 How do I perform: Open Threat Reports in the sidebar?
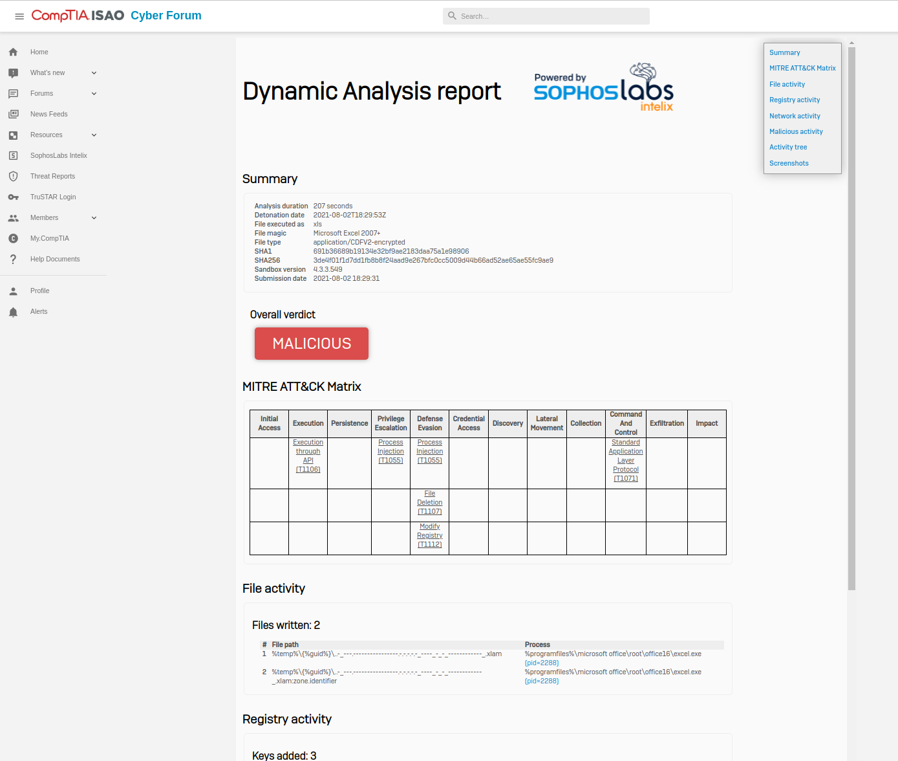(x=53, y=176)
